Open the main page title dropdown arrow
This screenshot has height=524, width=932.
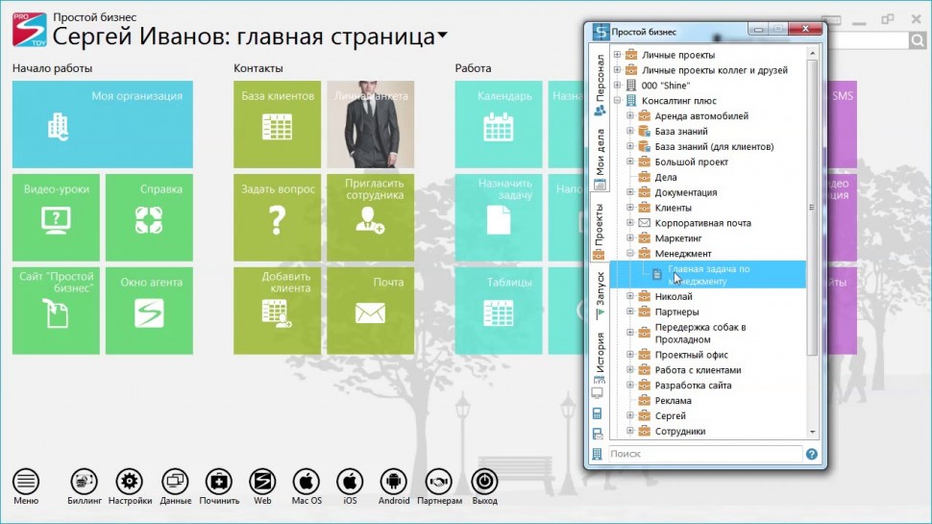tap(442, 36)
